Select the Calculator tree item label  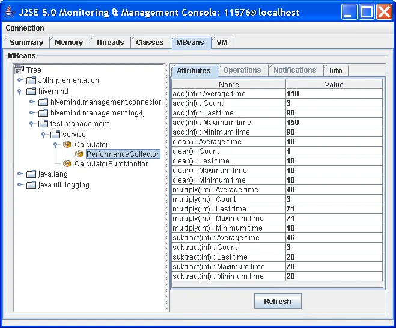(91, 144)
